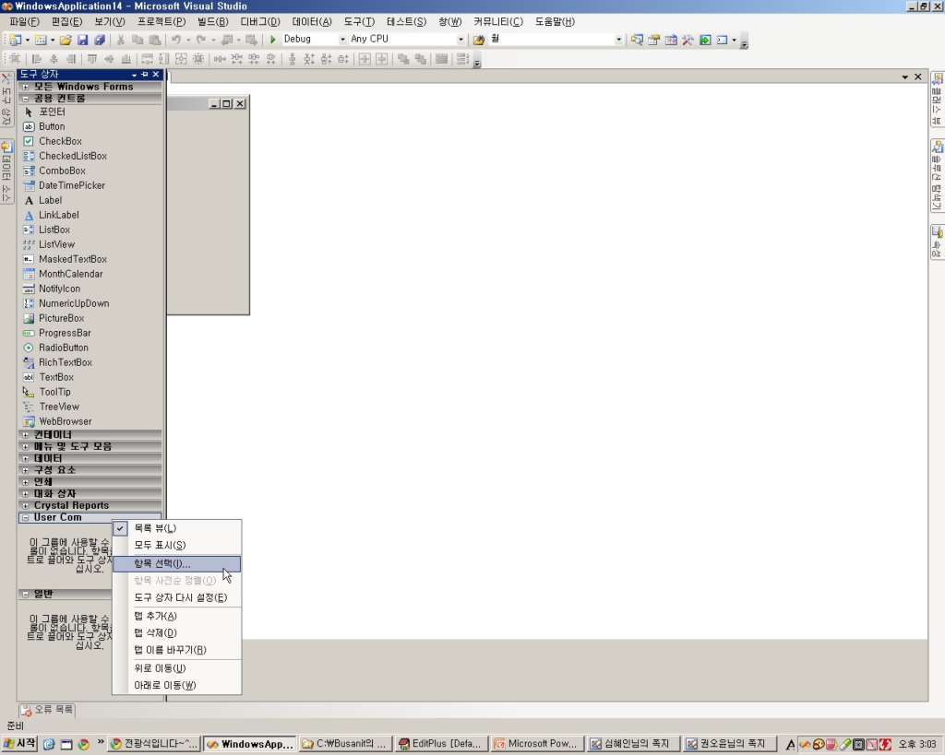
Task: Expand the 메뉴 및 도구 모음 group
Action: click(25, 447)
